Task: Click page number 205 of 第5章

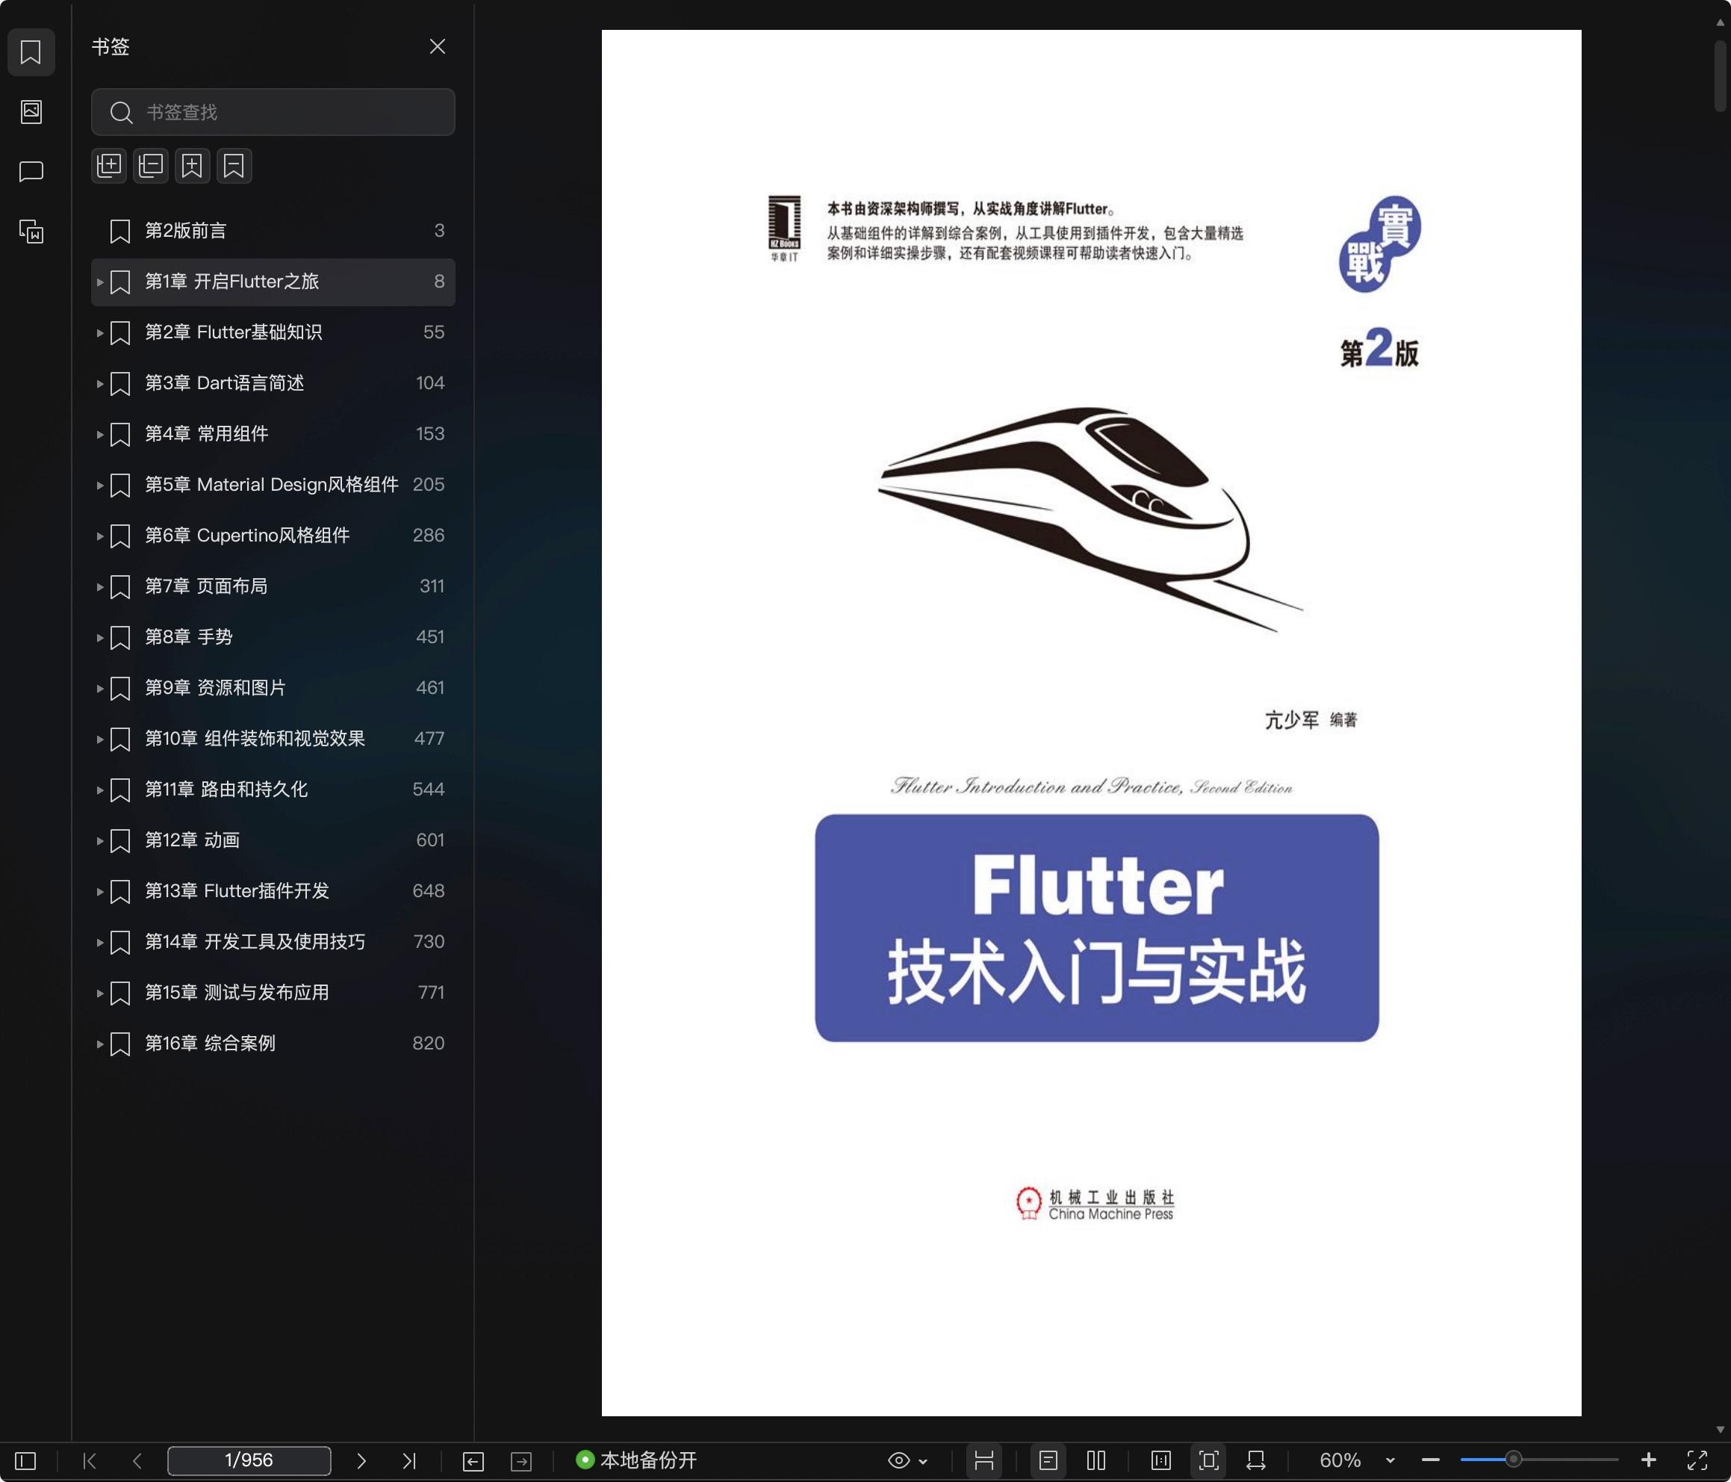Action: 428,486
